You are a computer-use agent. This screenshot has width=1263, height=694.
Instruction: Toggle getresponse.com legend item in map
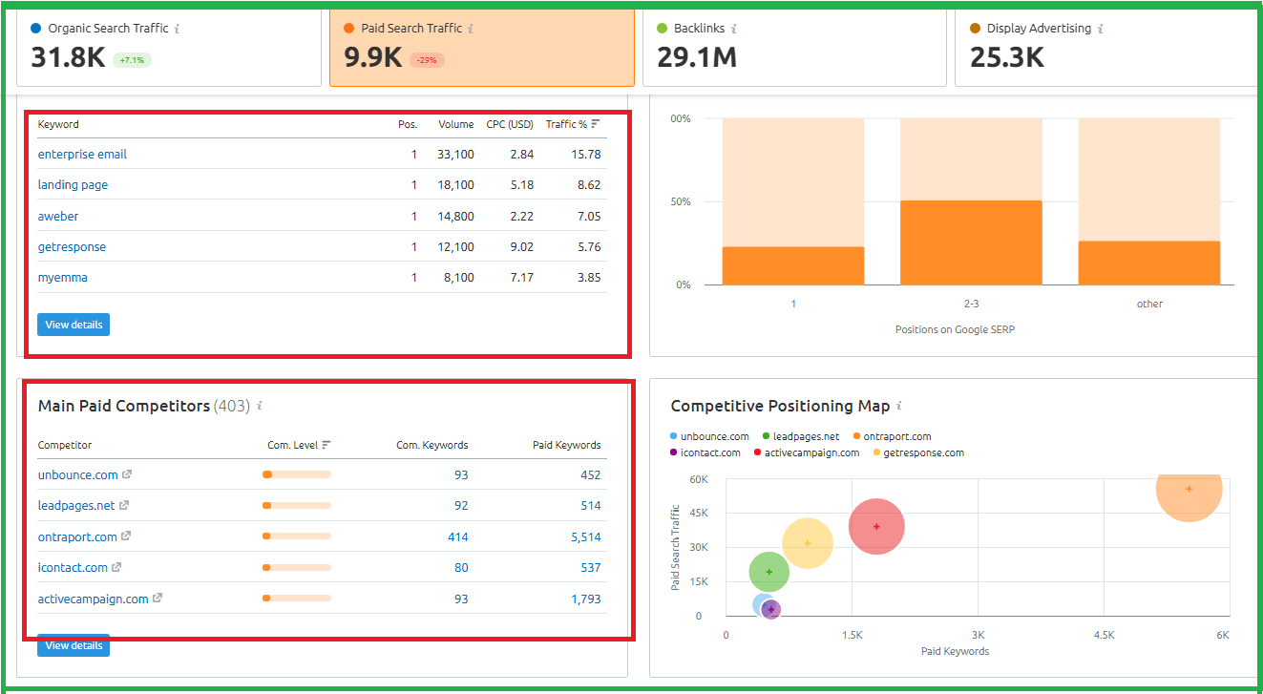[x=919, y=452]
